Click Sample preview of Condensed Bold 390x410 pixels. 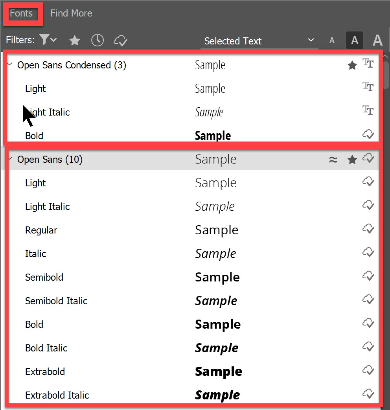click(213, 136)
